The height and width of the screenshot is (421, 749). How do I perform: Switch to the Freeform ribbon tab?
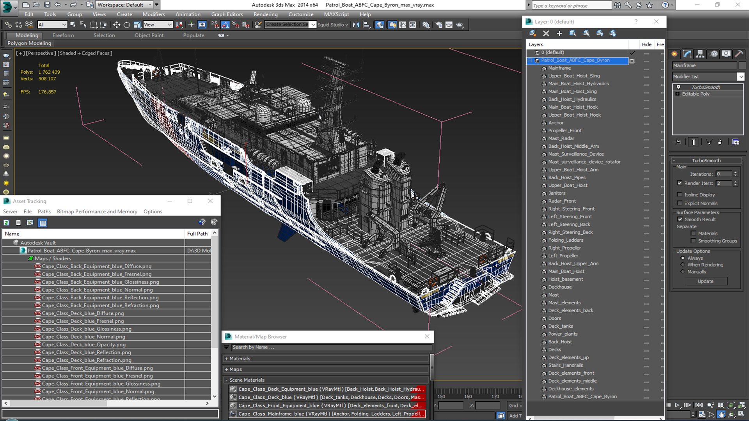pyautogui.click(x=63, y=35)
